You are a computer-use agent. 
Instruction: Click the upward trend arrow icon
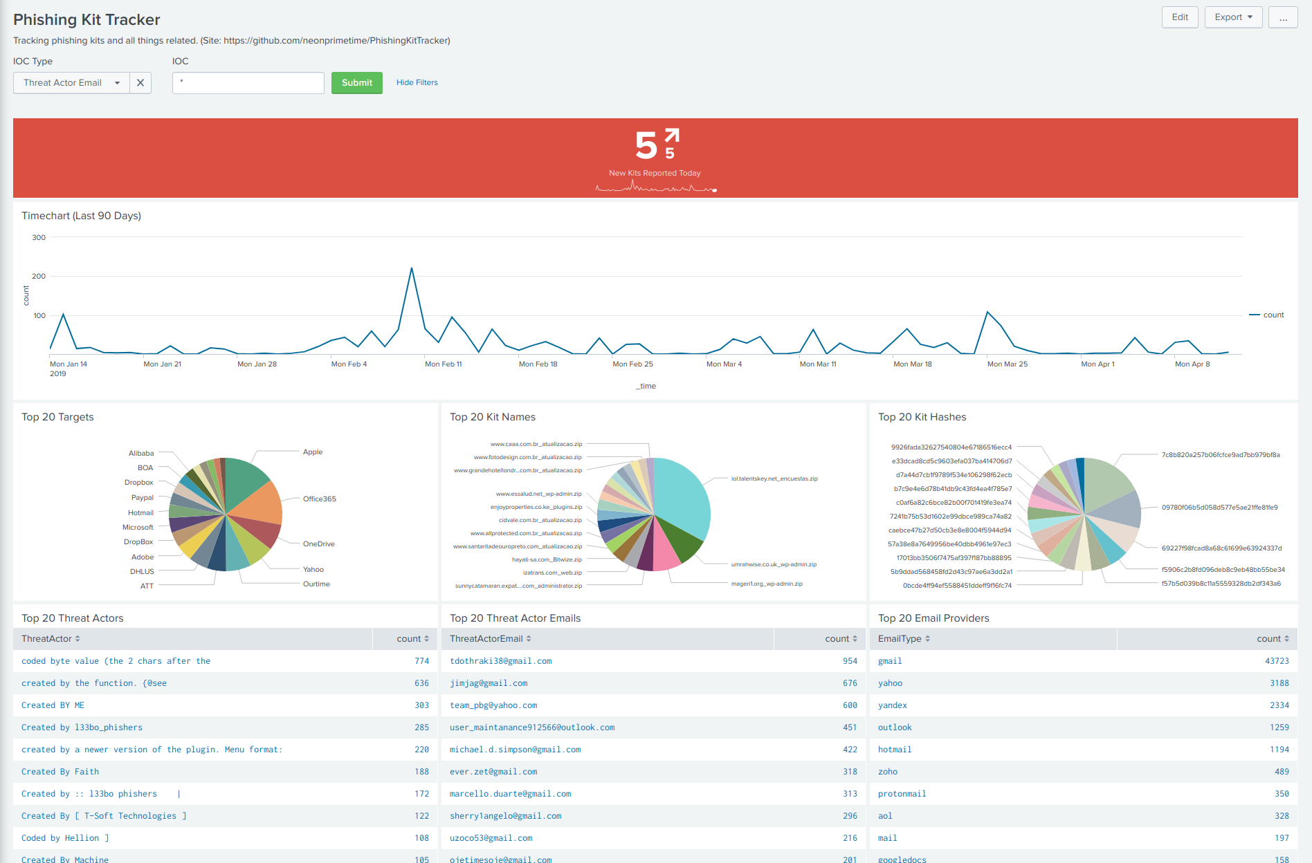point(672,136)
